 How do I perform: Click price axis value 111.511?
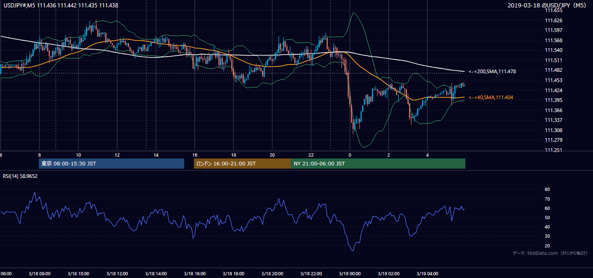pyautogui.click(x=554, y=60)
